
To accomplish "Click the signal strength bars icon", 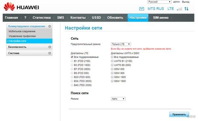I will click(180, 9).
